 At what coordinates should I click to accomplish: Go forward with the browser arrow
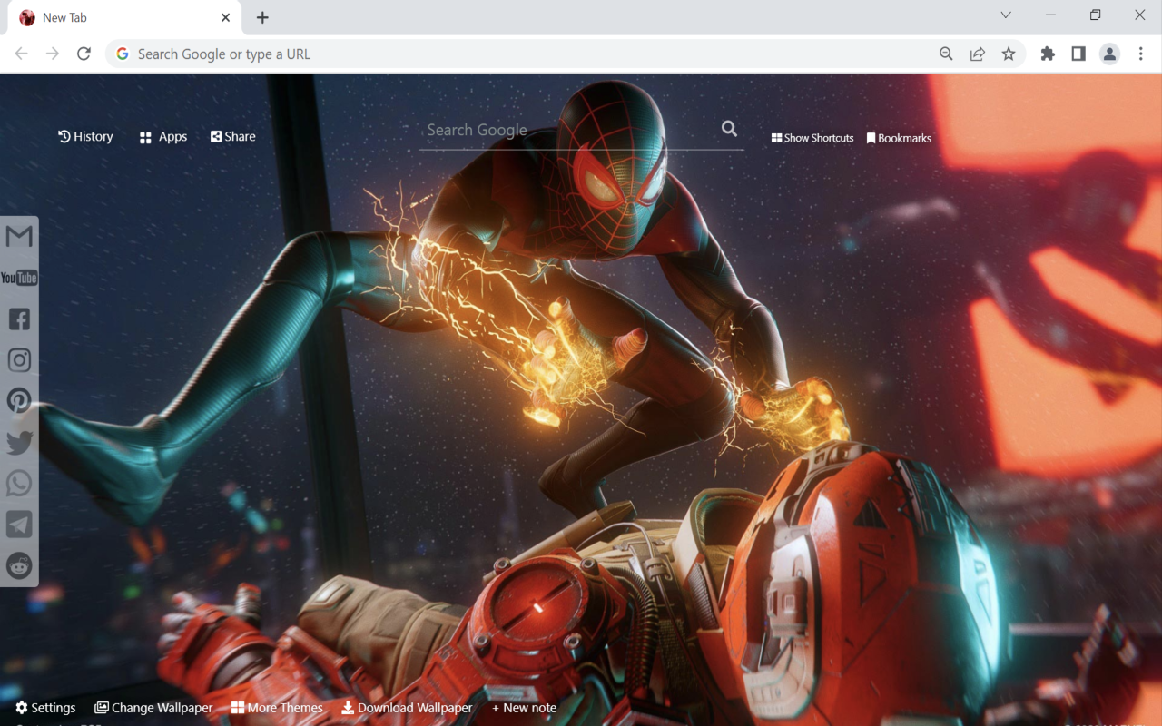tap(53, 54)
